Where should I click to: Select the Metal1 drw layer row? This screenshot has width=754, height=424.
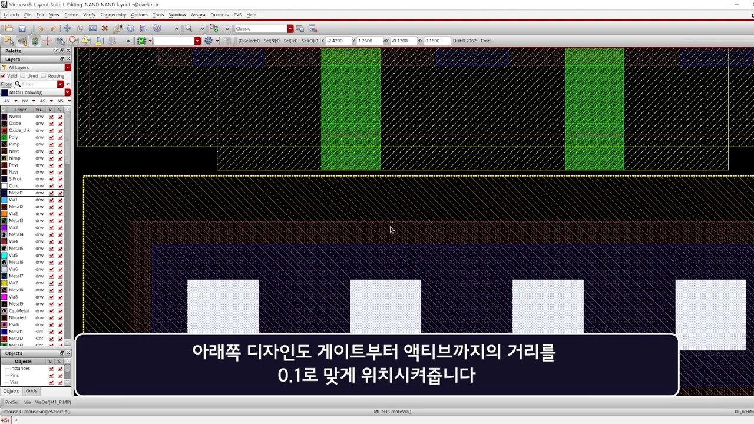point(32,193)
